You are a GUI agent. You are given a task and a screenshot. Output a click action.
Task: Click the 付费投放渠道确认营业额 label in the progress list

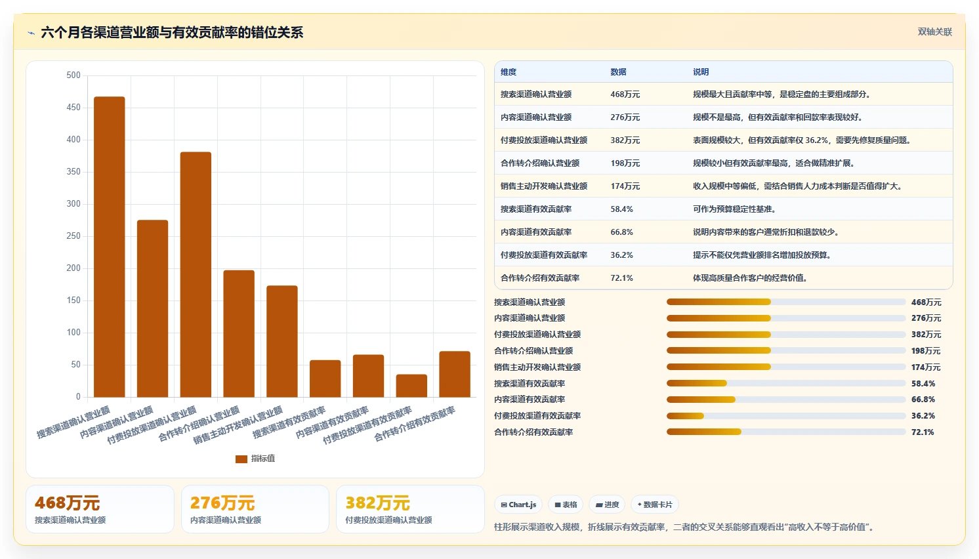(537, 335)
